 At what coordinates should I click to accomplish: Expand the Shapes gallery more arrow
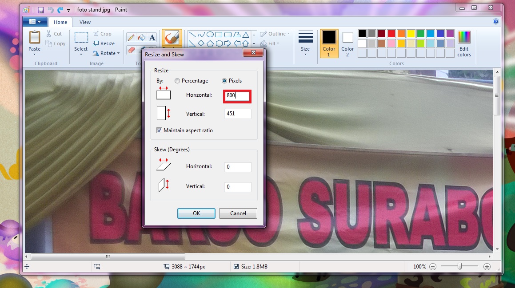point(254,43)
